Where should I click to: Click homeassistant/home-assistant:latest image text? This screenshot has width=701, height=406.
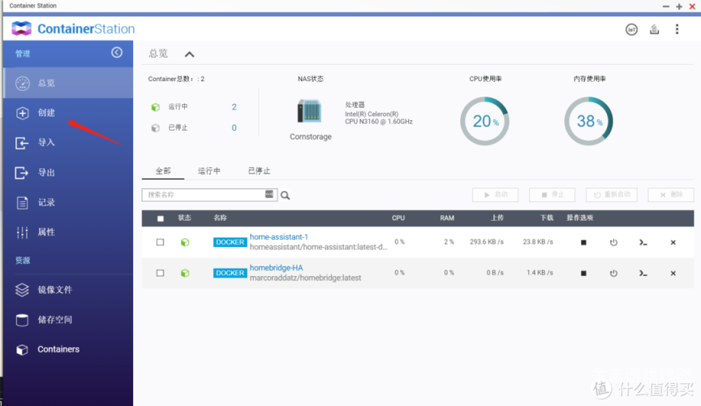[x=318, y=247]
